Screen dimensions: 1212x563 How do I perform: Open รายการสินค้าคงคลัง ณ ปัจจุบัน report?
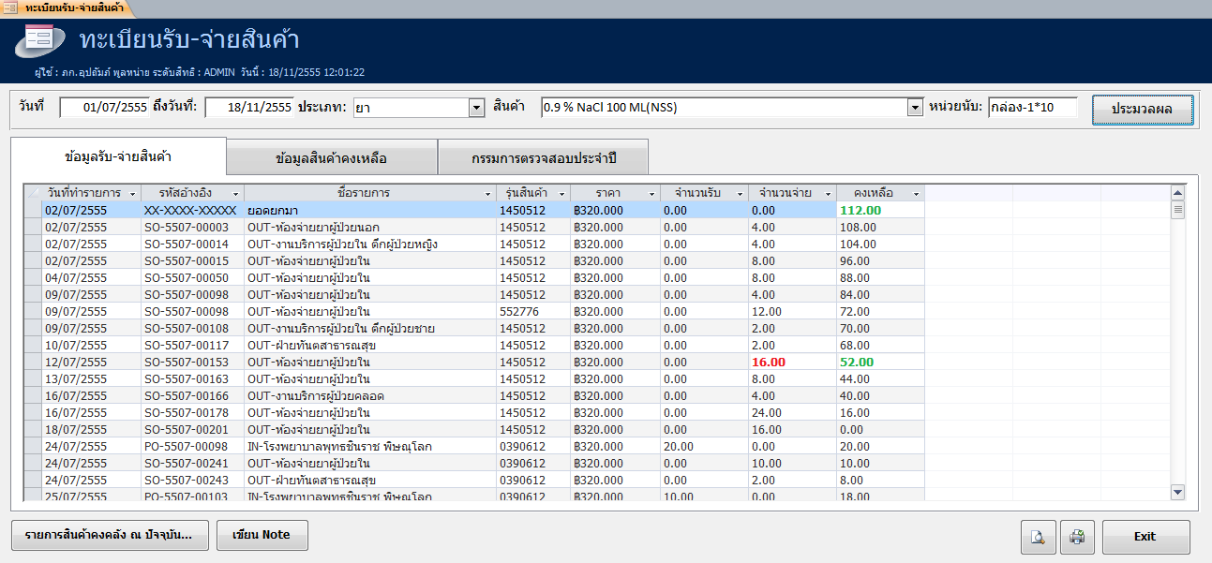pyautogui.click(x=109, y=535)
